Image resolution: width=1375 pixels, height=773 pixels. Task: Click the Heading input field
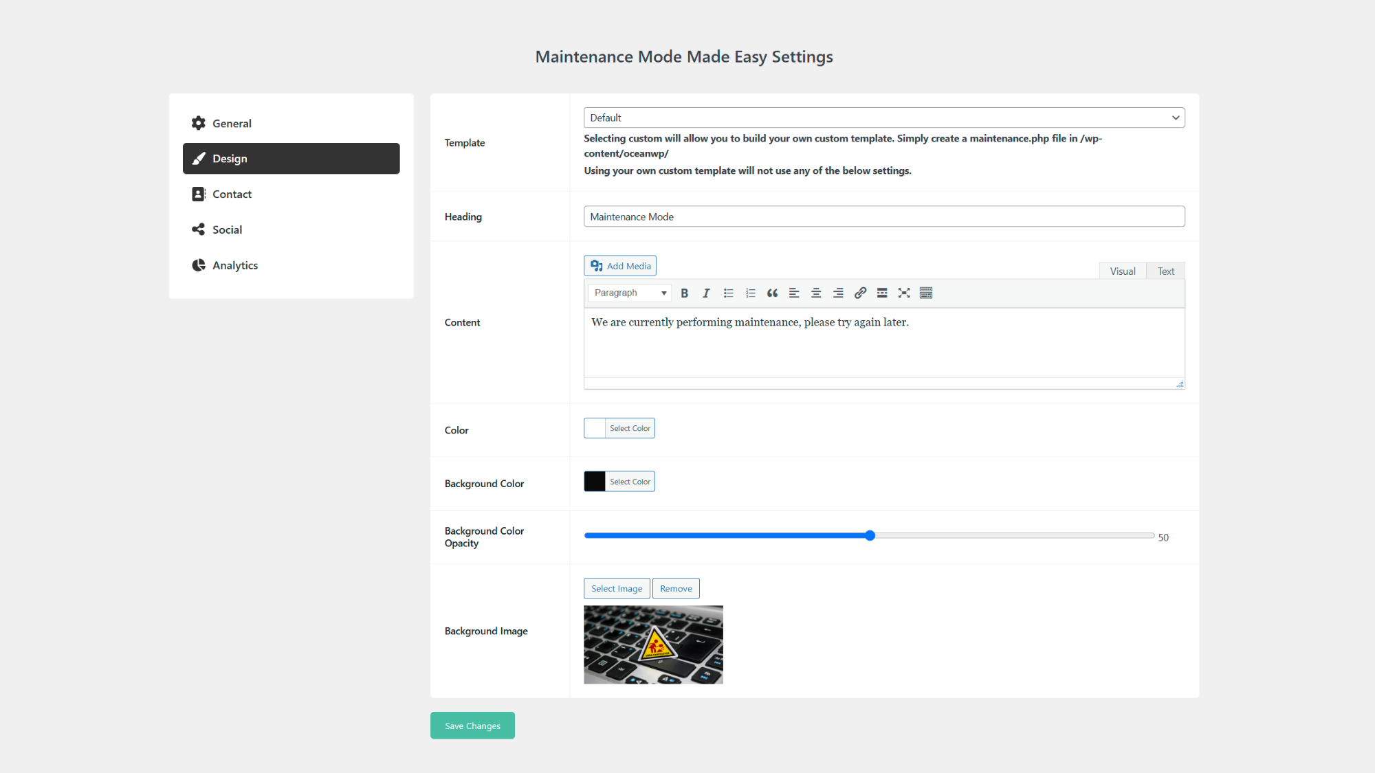(x=884, y=216)
